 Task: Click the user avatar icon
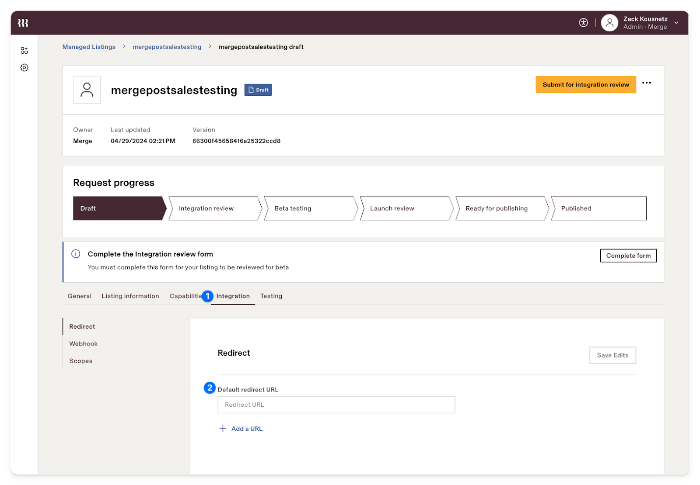609,23
